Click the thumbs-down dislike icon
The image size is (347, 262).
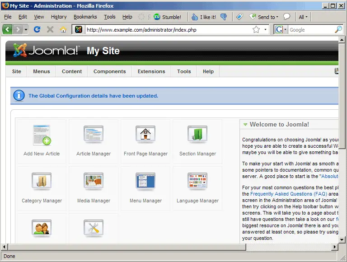224,17
